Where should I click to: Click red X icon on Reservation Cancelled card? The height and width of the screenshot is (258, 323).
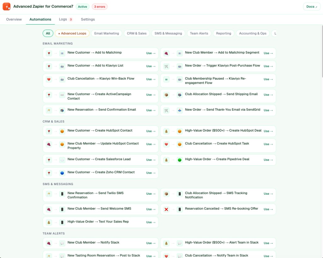click(166, 209)
